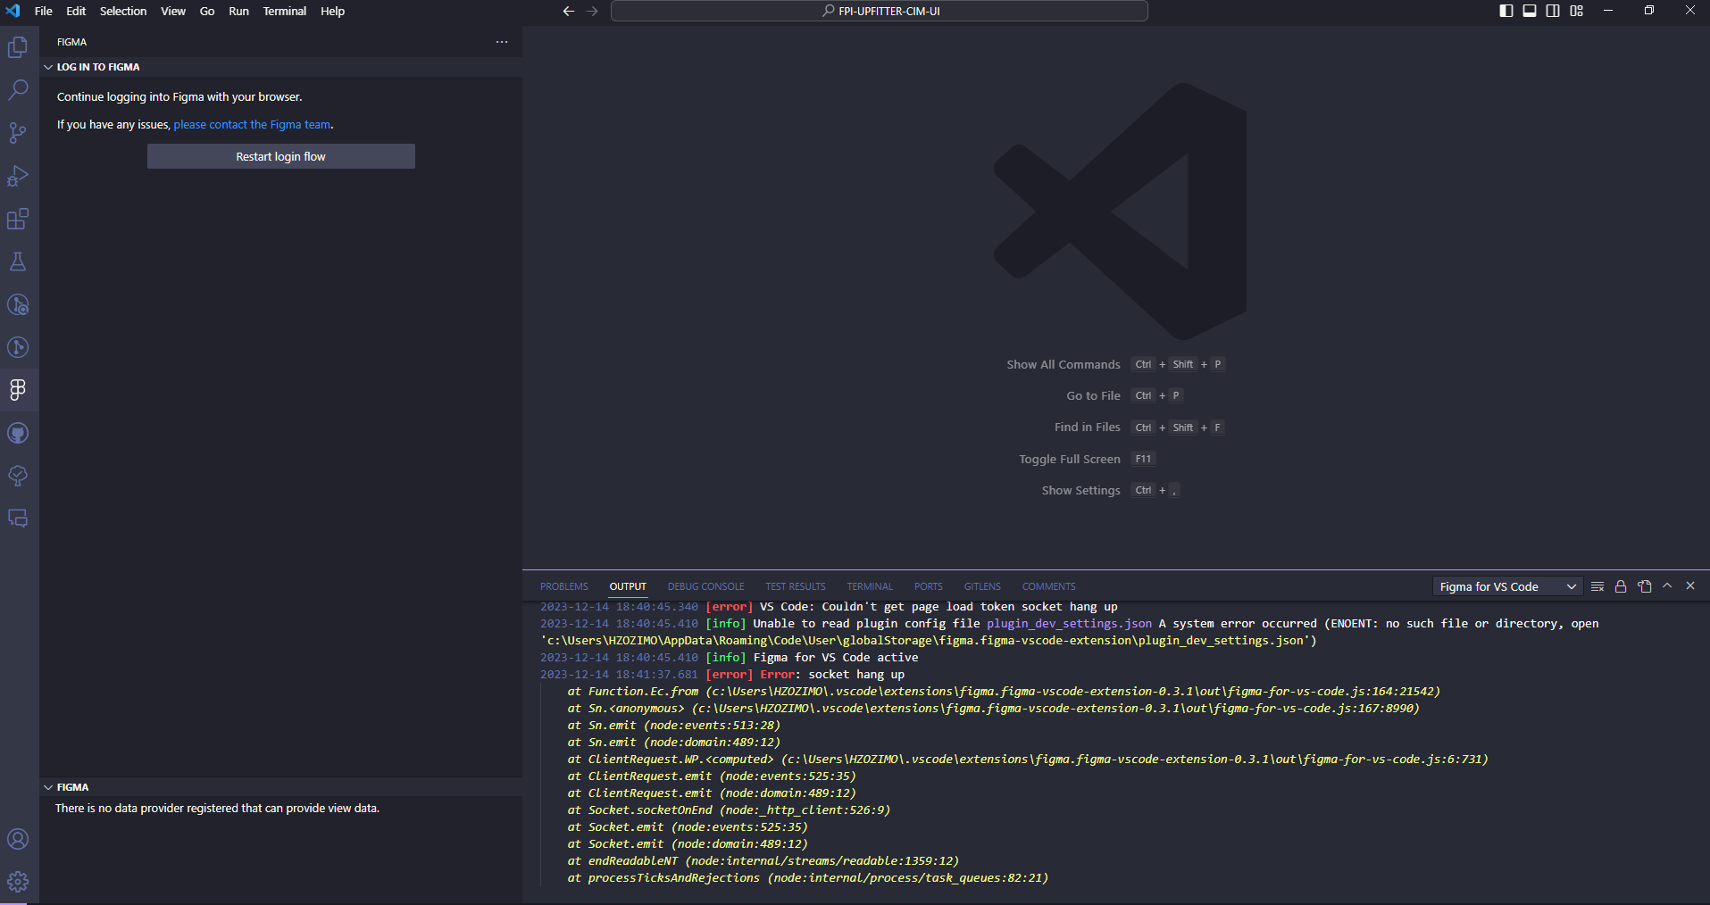Customize layout from title bar
Viewport: 1710px width, 905px height.
pos(1577,11)
